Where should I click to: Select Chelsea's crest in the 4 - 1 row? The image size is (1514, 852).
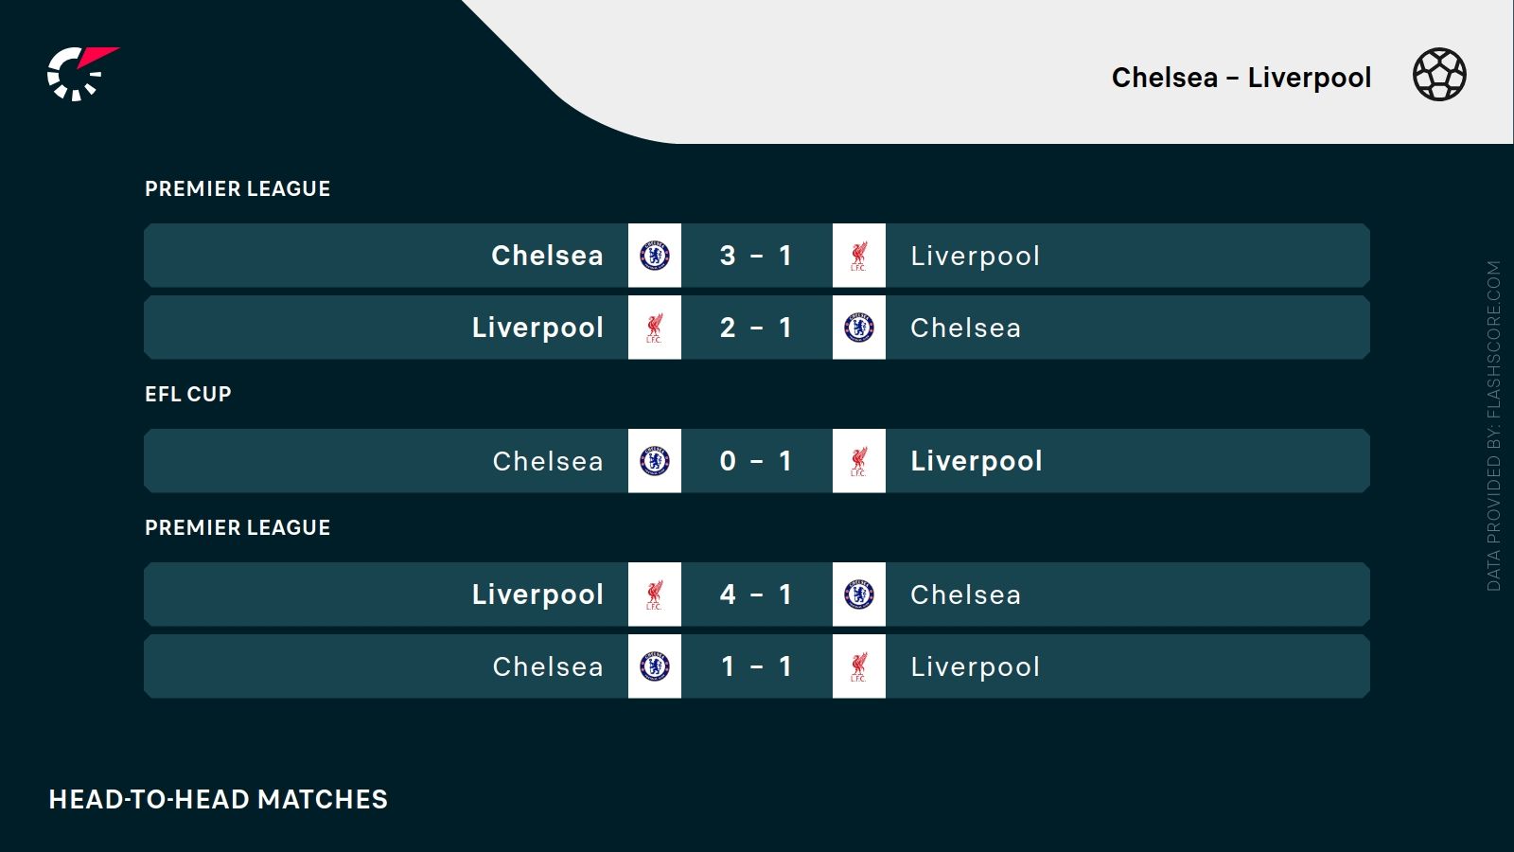tap(859, 595)
